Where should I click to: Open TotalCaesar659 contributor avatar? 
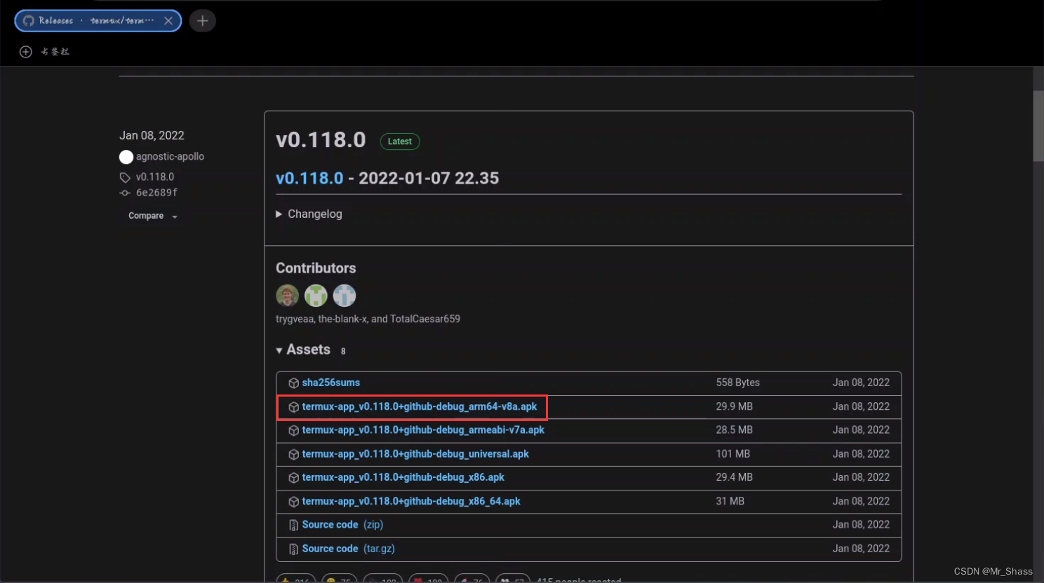coord(344,296)
